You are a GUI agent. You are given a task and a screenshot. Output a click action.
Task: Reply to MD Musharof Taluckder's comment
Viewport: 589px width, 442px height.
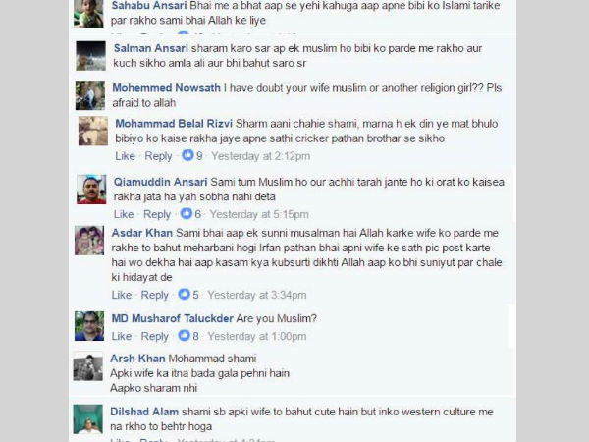coord(154,336)
